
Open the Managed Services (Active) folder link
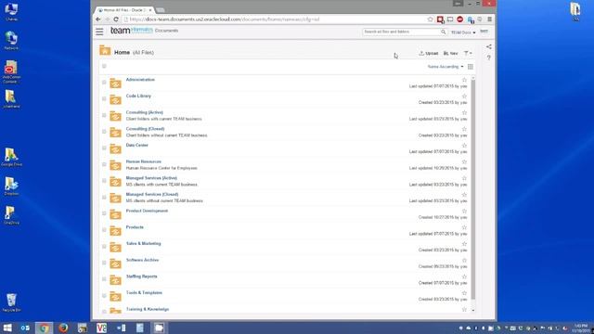tap(151, 178)
